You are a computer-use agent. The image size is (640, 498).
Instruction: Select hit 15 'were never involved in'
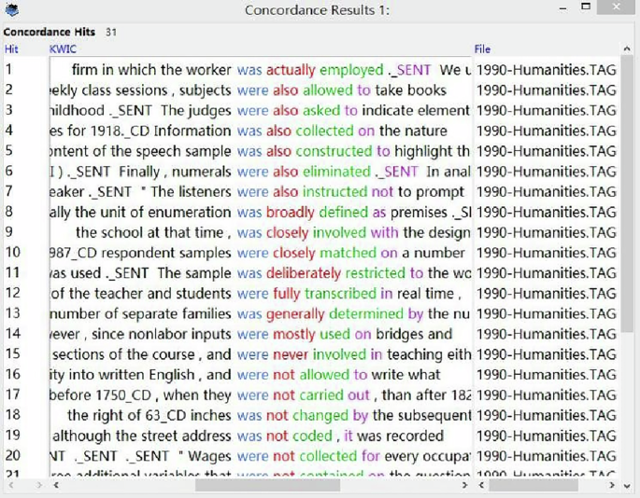[309, 354]
